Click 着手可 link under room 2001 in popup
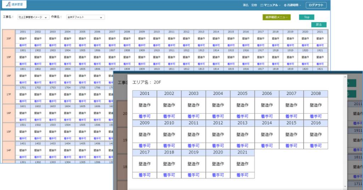 145,116
